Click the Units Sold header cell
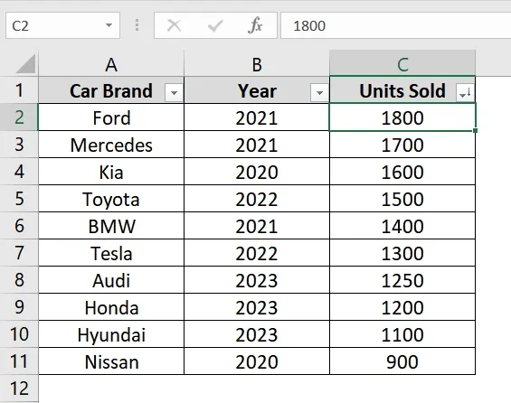511x403 pixels. click(x=402, y=90)
